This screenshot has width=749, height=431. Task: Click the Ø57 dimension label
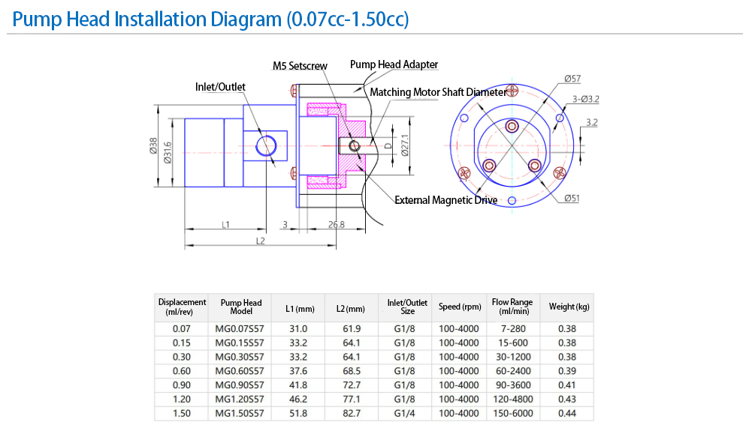[572, 79]
